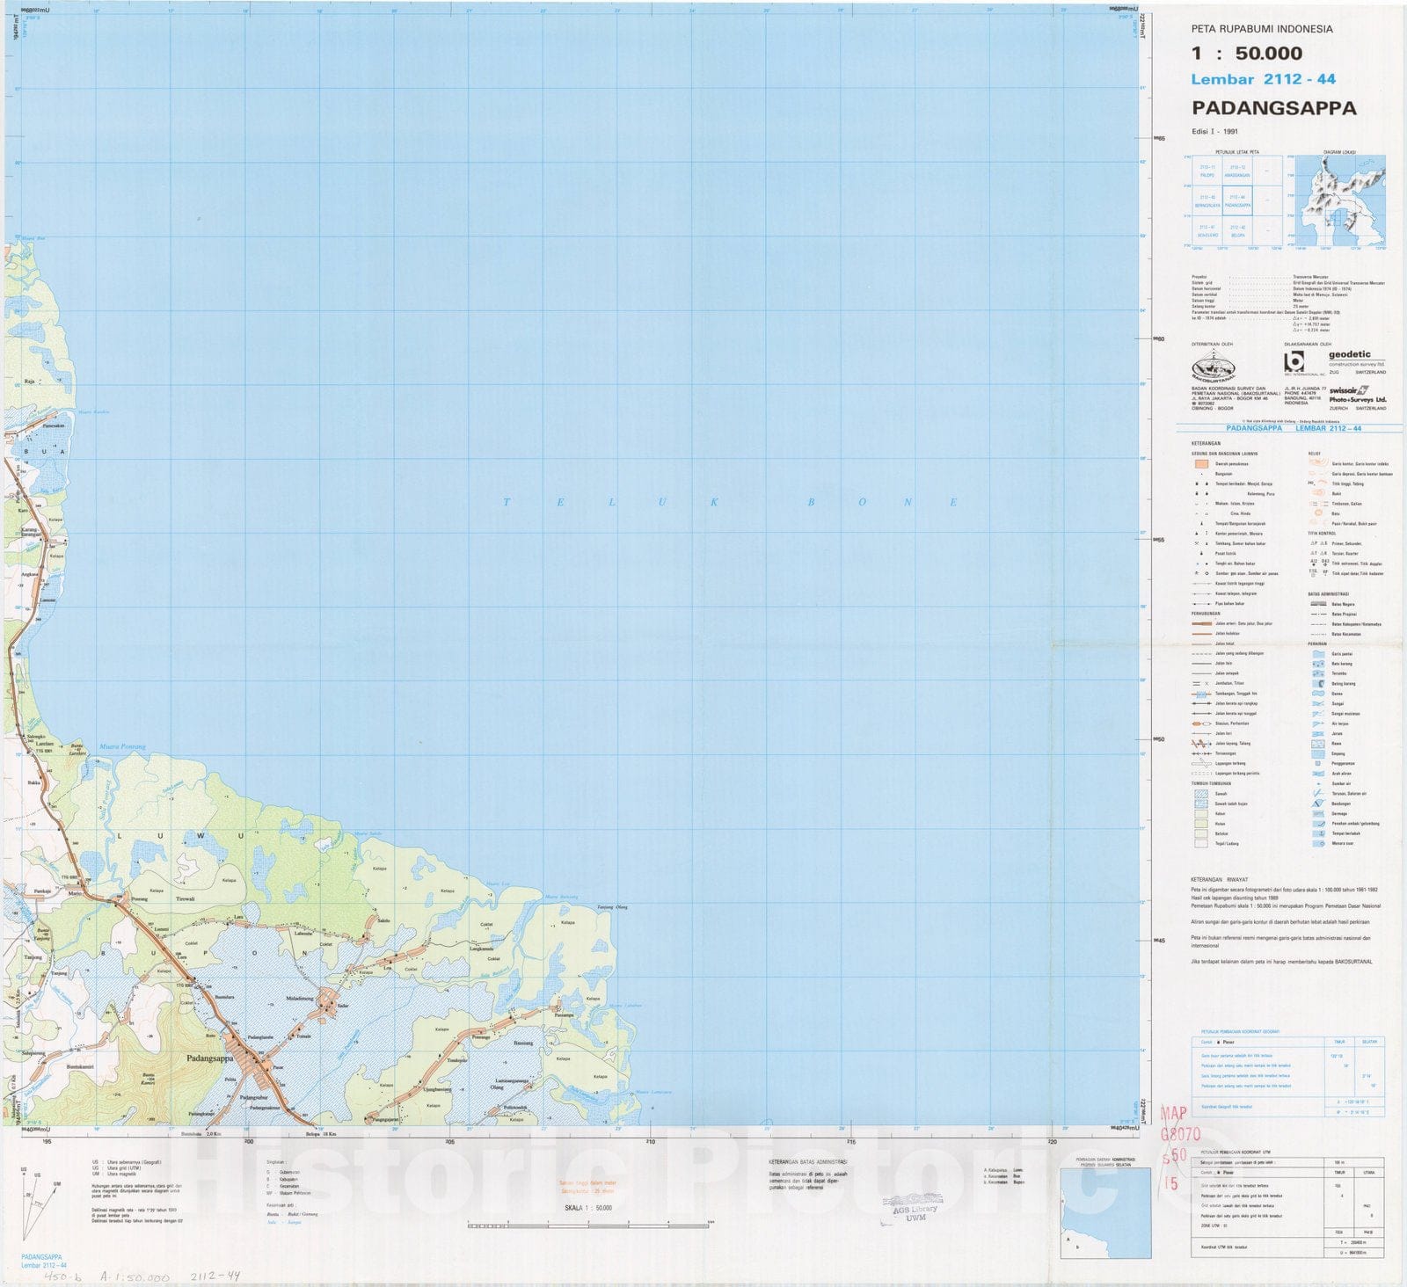Image resolution: width=1407 pixels, height=1287 pixels.
Task: Click the TELUK BONE sea label
Action: (730, 502)
